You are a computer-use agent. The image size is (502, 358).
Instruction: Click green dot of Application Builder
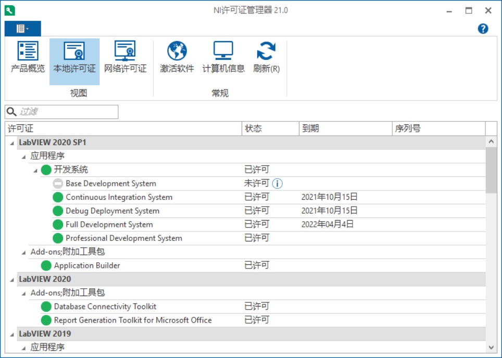click(46, 265)
